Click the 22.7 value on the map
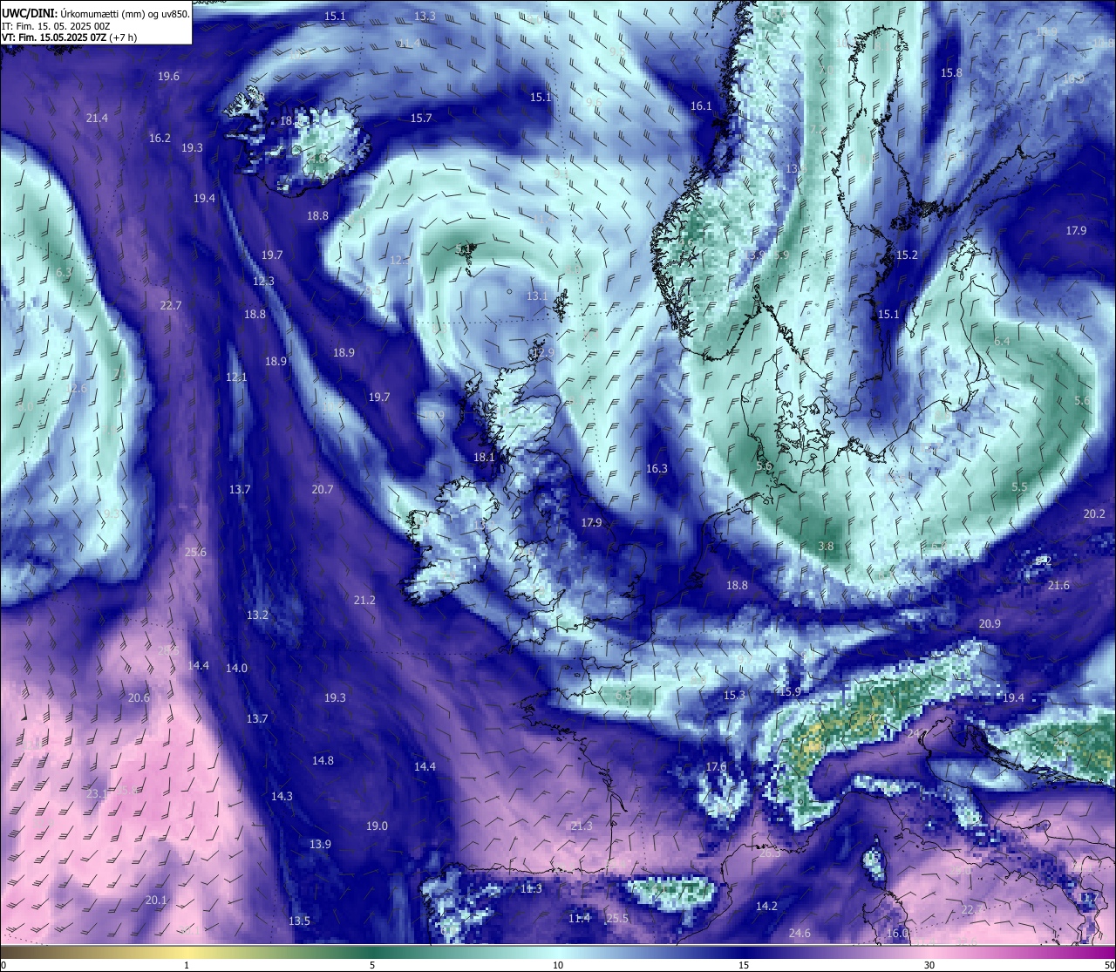 click(171, 306)
